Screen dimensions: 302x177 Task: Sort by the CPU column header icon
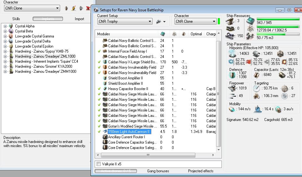pos(163,34)
